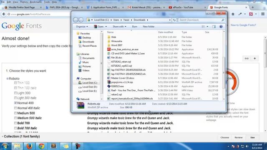Click the search magnifier in Search Downloads
Viewport: 267px width, 150px height.
[x=223, y=20]
